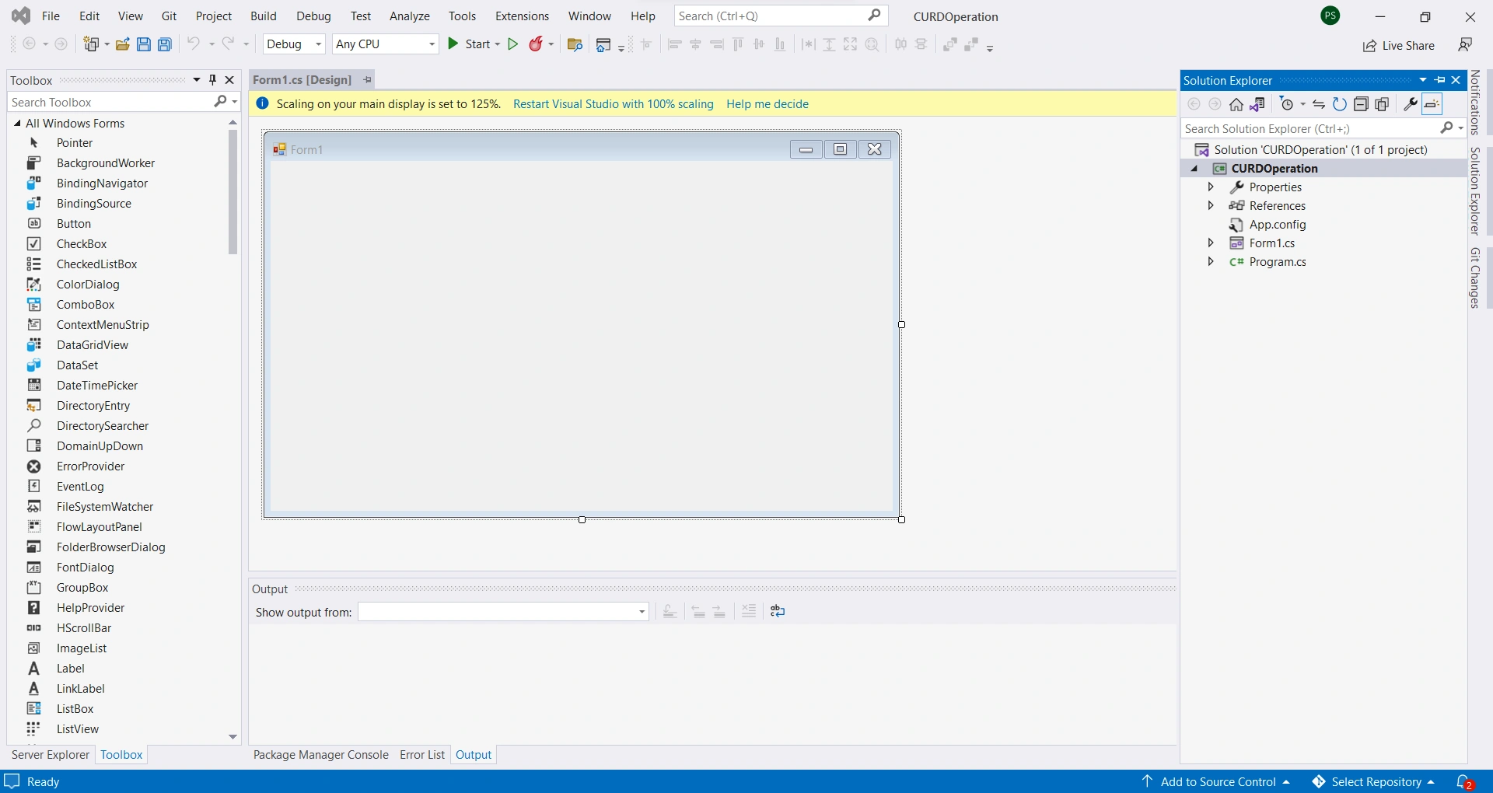Screen dimensions: 1493x793
Task: Click the Refresh icon in Solution Explorer
Action: click(x=1339, y=104)
